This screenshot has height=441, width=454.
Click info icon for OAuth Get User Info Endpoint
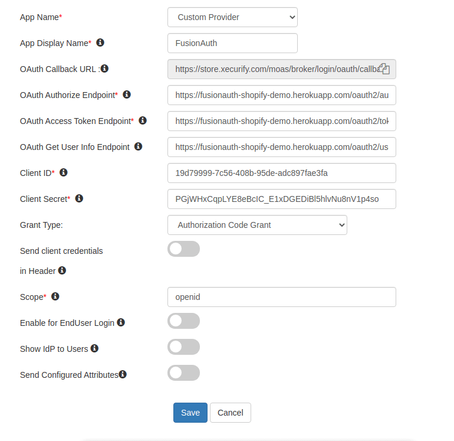139,146
